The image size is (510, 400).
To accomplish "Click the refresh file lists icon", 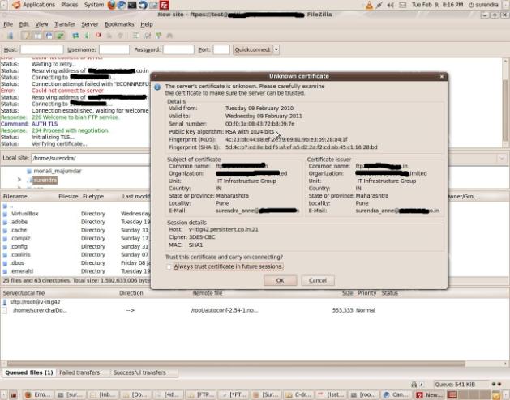I will tap(75, 36).
